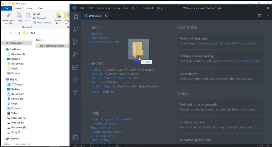Click the Paste button in File Explorer ribbon

click(28, 17)
